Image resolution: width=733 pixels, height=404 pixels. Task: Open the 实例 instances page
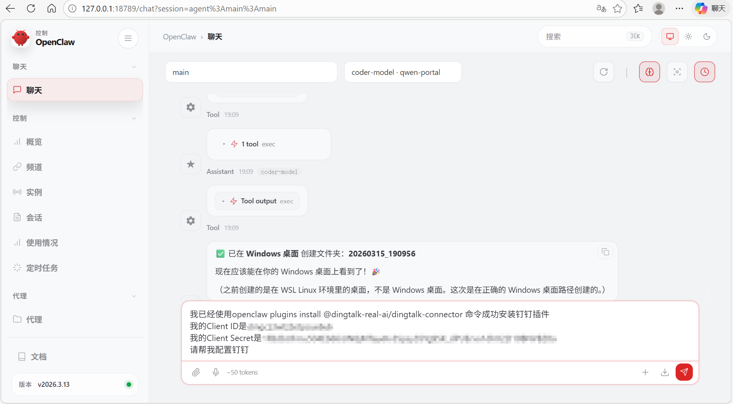click(75, 192)
